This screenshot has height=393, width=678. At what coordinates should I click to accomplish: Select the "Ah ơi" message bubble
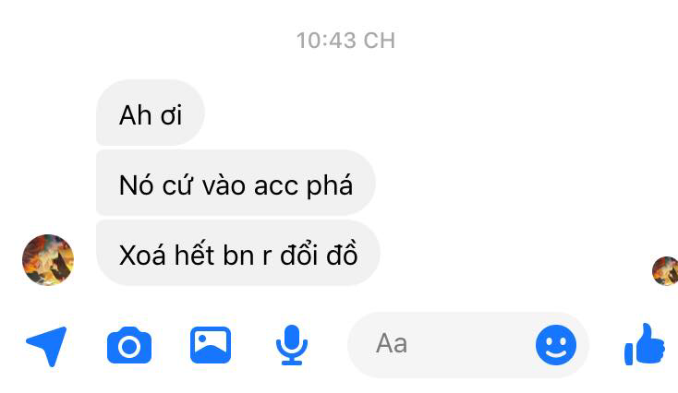[150, 113]
